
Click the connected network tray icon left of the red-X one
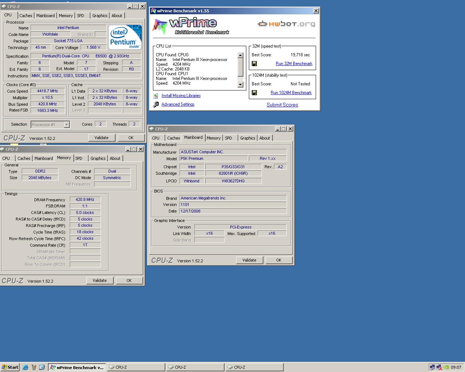[x=432, y=367]
